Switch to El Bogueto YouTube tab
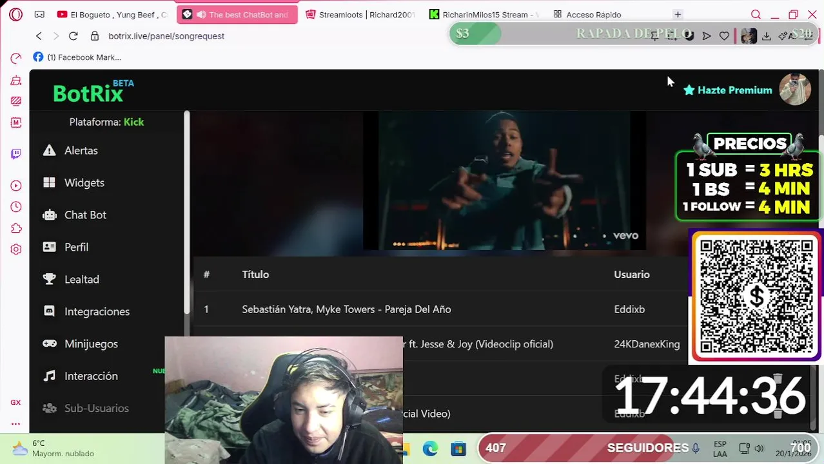 112,14
